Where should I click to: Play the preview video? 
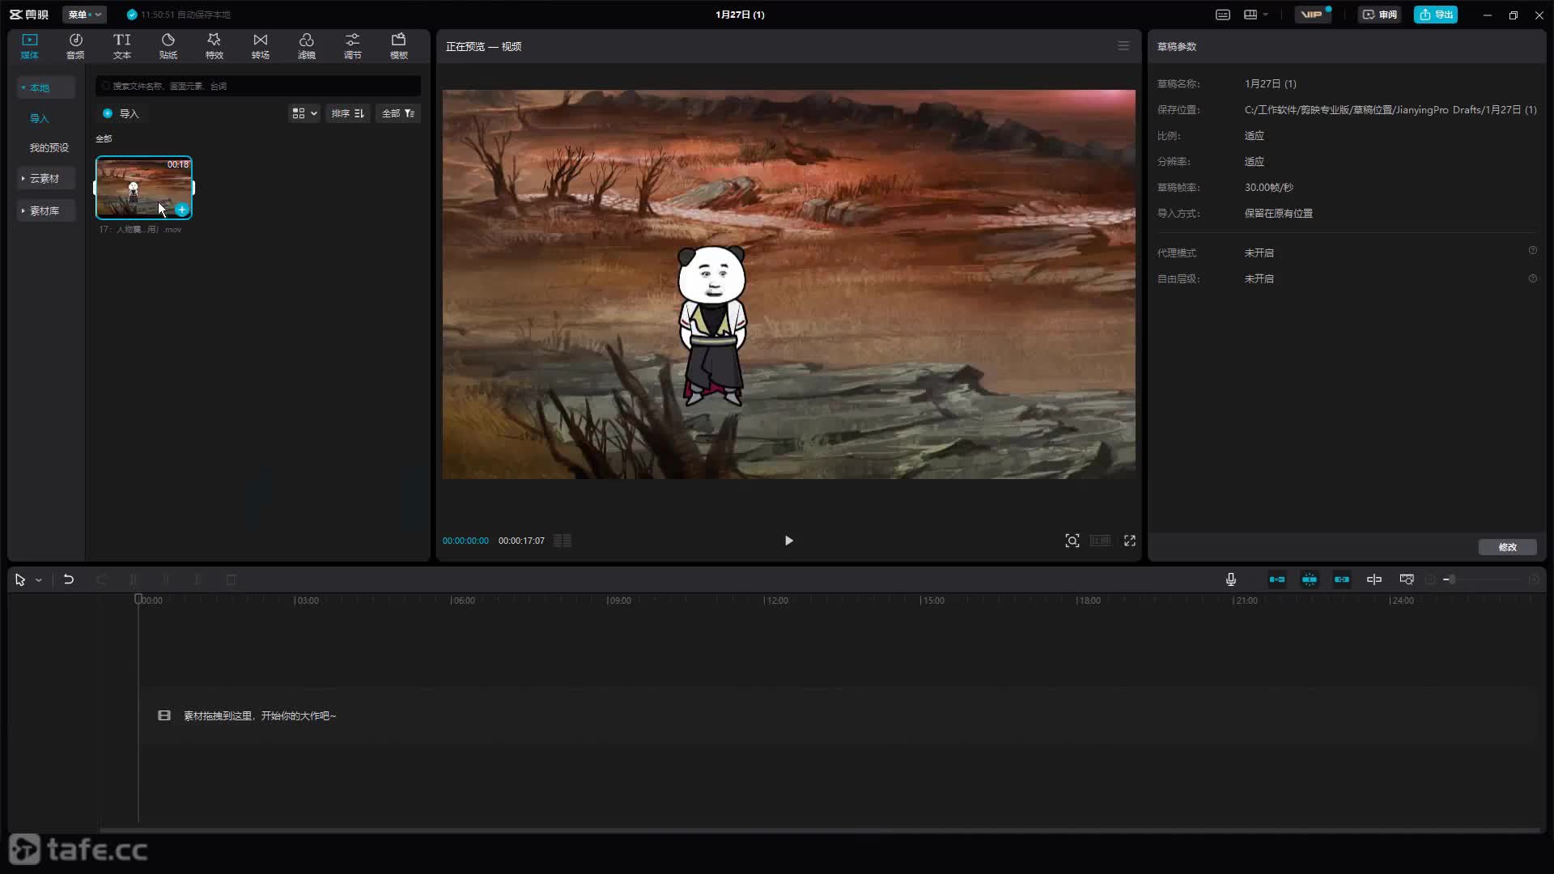point(789,541)
